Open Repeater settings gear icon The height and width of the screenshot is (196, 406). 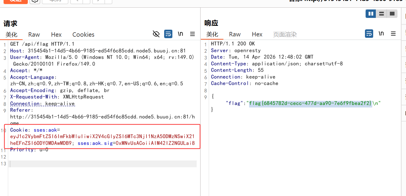(35, 1)
